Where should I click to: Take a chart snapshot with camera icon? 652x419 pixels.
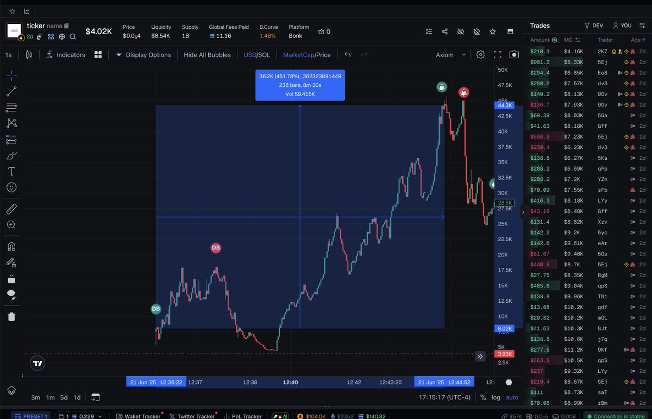tap(514, 55)
